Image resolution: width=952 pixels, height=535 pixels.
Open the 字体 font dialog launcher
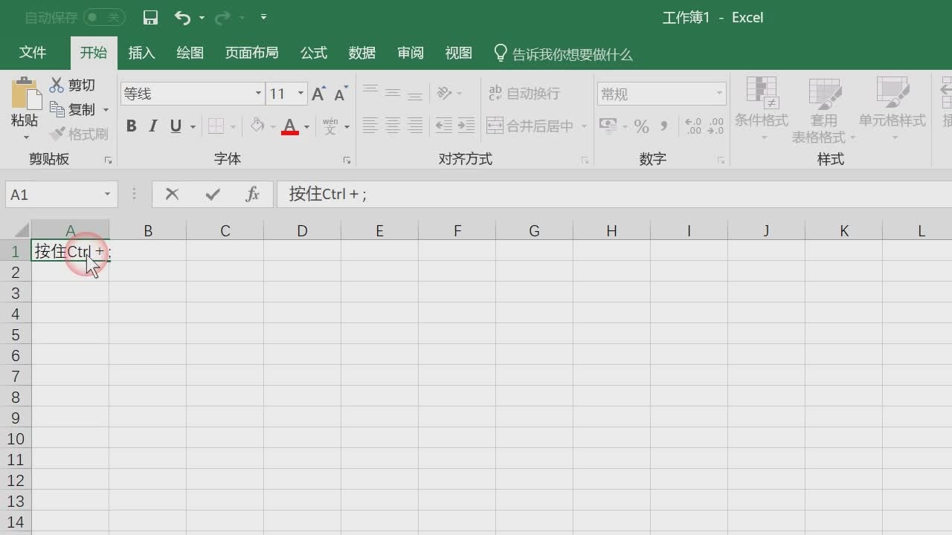click(347, 160)
